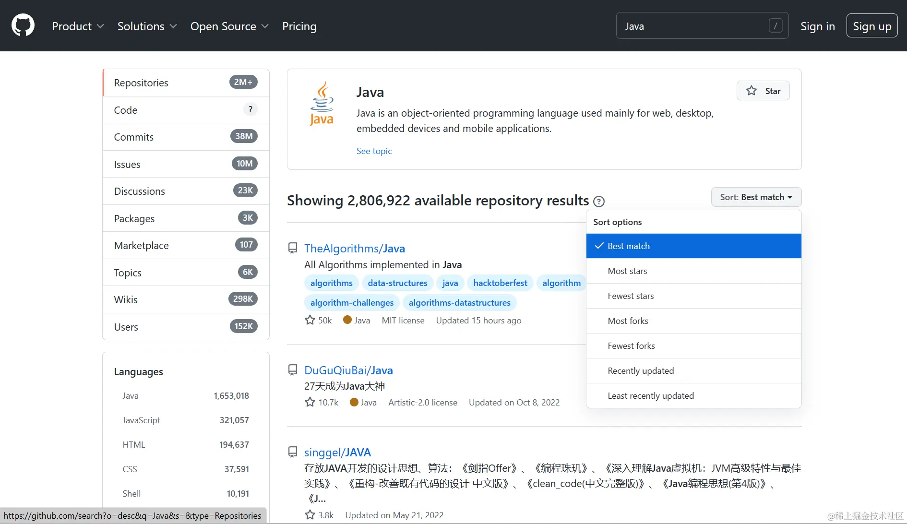Open the GitHub home logo
The image size is (907, 524).
pos(23,25)
